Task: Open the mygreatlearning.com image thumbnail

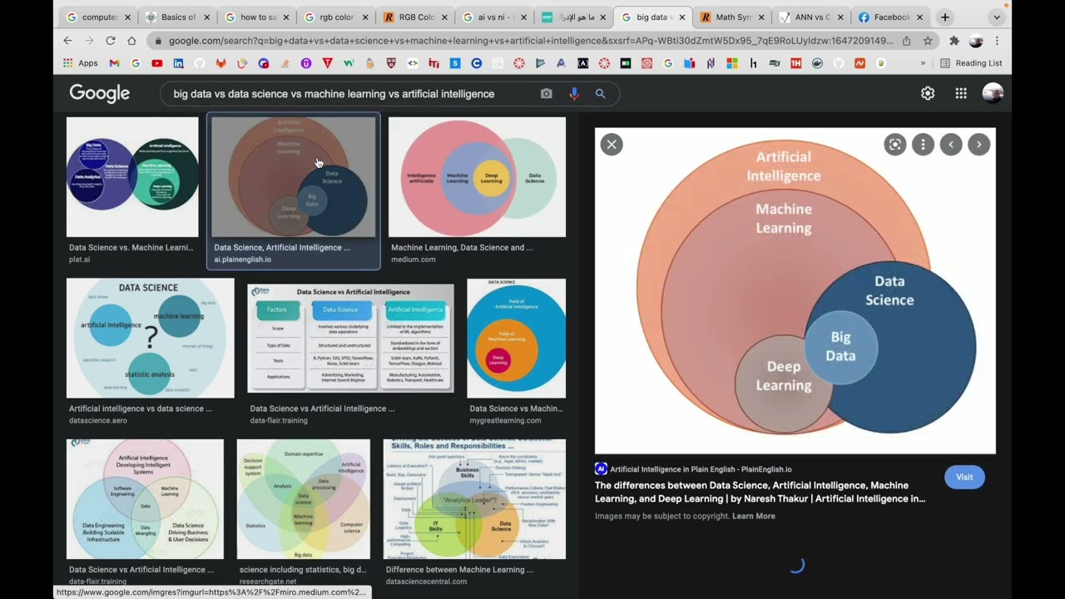Action: [516, 338]
